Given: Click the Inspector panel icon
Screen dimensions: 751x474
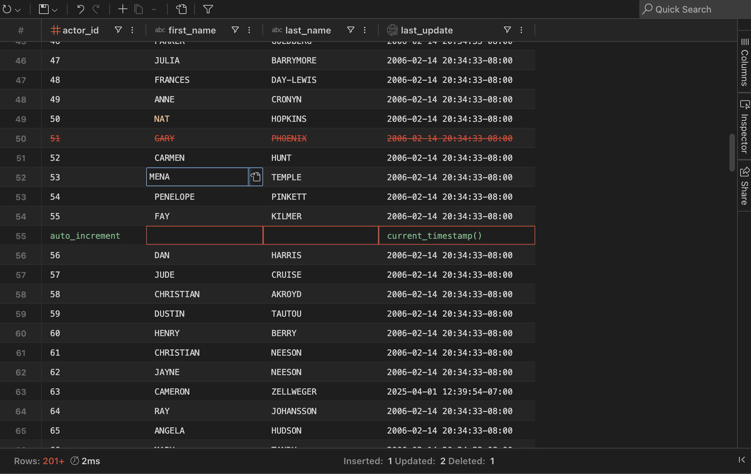Looking at the screenshot, I should pyautogui.click(x=745, y=105).
